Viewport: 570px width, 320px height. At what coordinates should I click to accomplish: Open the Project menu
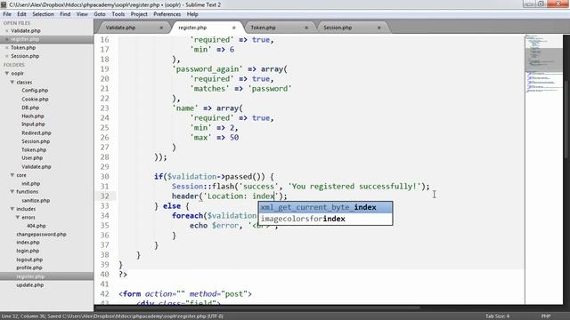[x=139, y=14]
